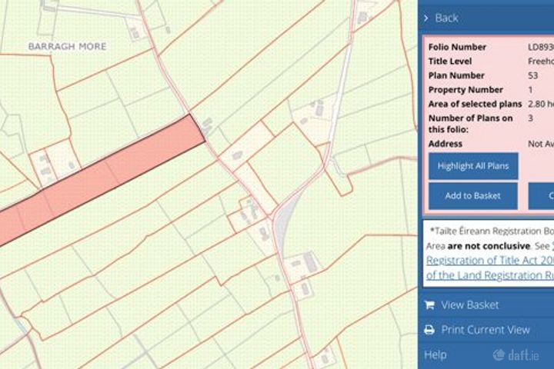Click Area of selected plans label

click(x=475, y=104)
